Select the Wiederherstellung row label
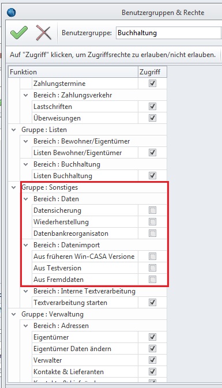 click(x=61, y=222)
